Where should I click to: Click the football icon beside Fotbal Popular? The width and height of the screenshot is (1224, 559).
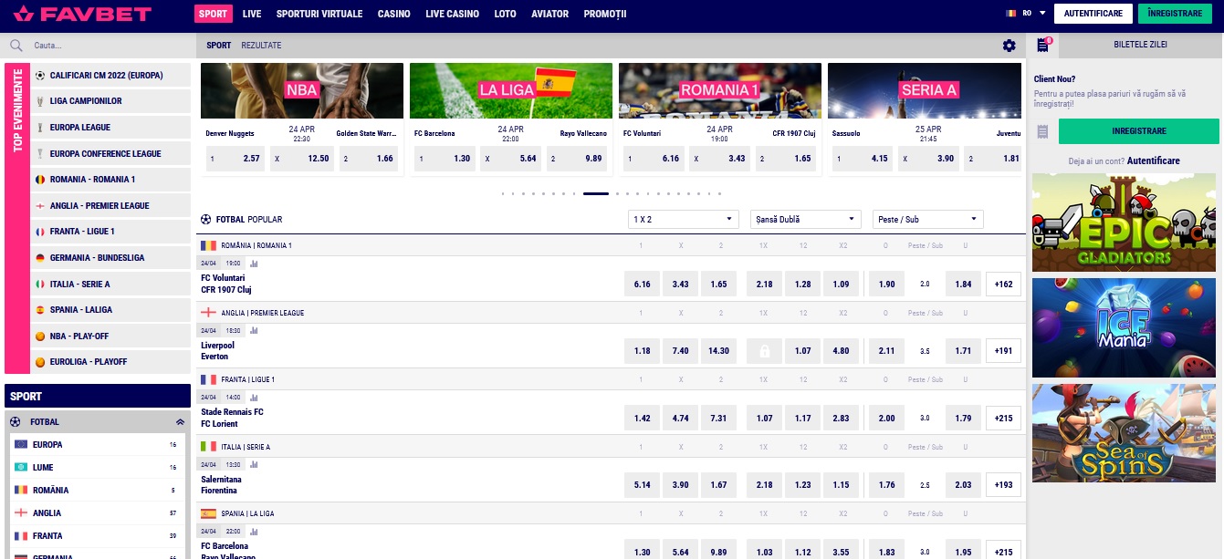206,220
